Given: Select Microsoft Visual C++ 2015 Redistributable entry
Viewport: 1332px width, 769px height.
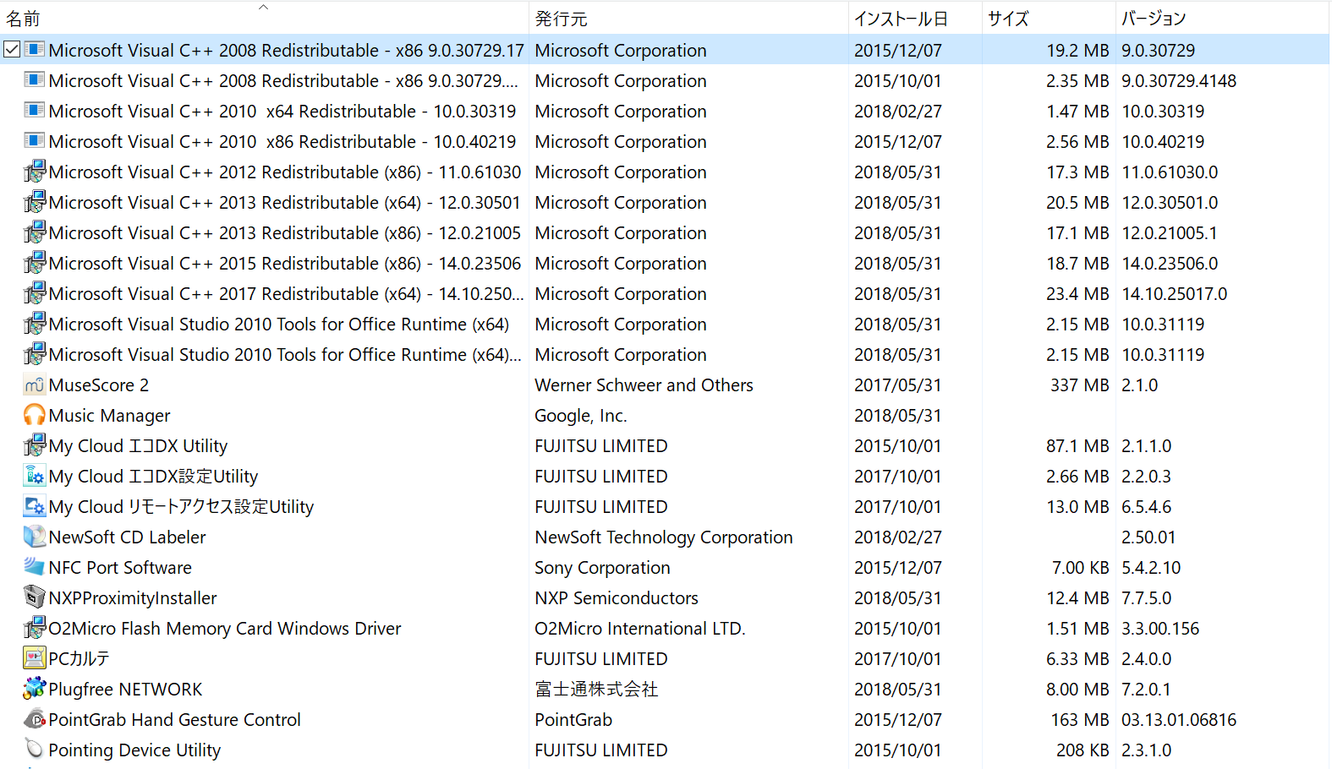Looking at the screenshot, I should 284,264.
